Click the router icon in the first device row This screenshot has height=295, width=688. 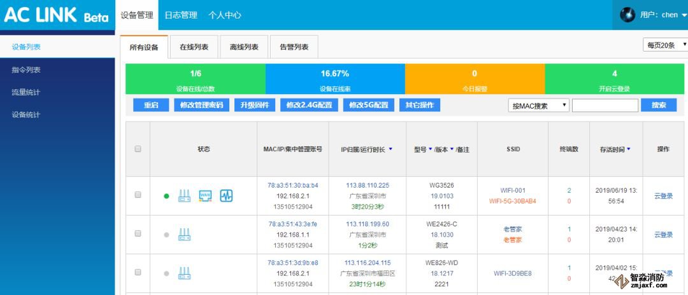pyautogui.click(x=184, y=196)
